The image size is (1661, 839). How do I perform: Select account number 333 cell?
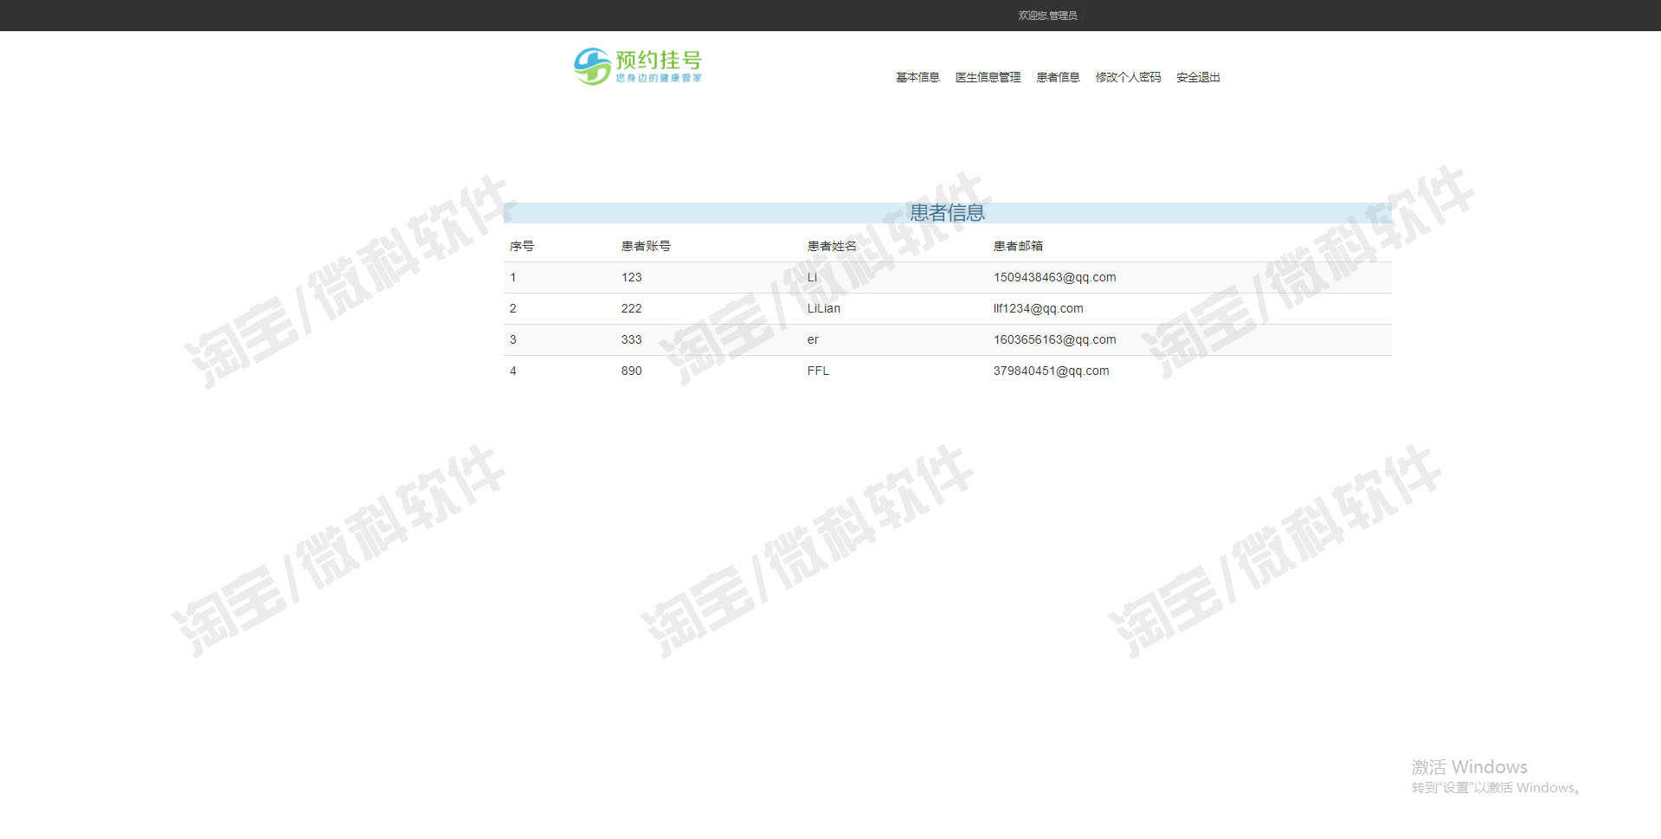[x=631, y=339]
